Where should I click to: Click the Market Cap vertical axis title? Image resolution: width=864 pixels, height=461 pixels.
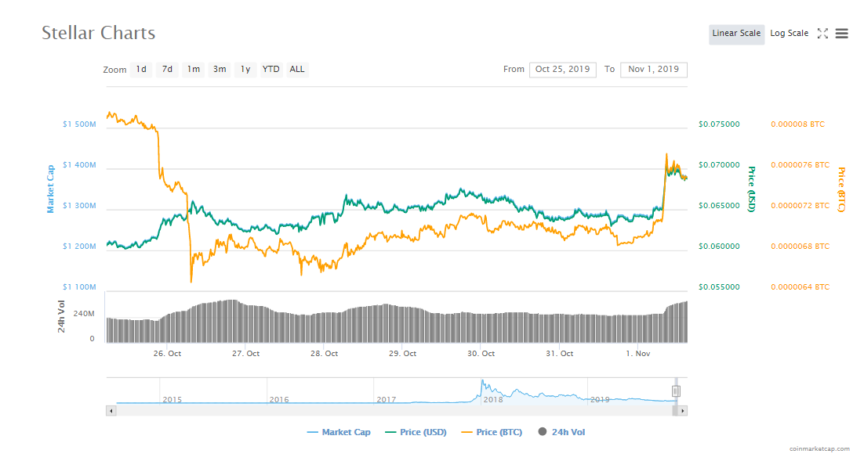pyautogui.click(x=51, y=189)
